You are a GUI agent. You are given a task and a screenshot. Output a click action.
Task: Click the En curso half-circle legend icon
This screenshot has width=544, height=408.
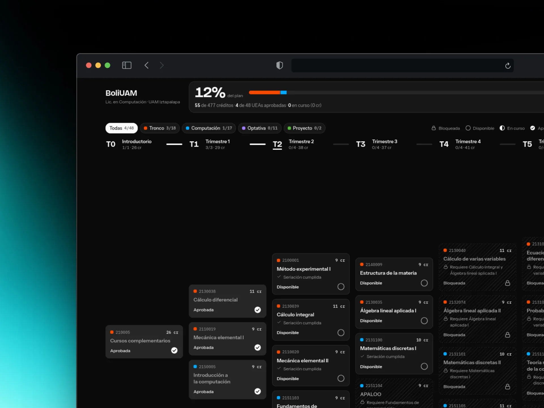point(502,128)
